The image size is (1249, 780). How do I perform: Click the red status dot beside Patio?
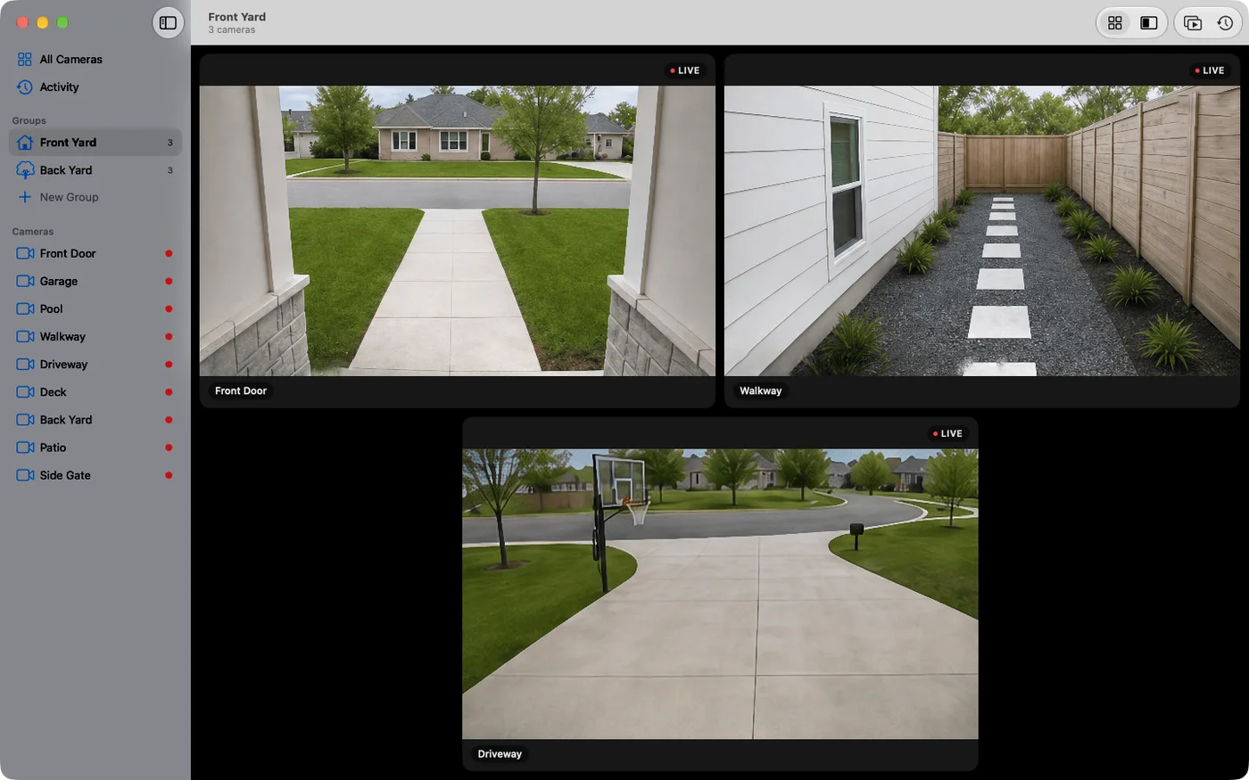click(169, 447)
